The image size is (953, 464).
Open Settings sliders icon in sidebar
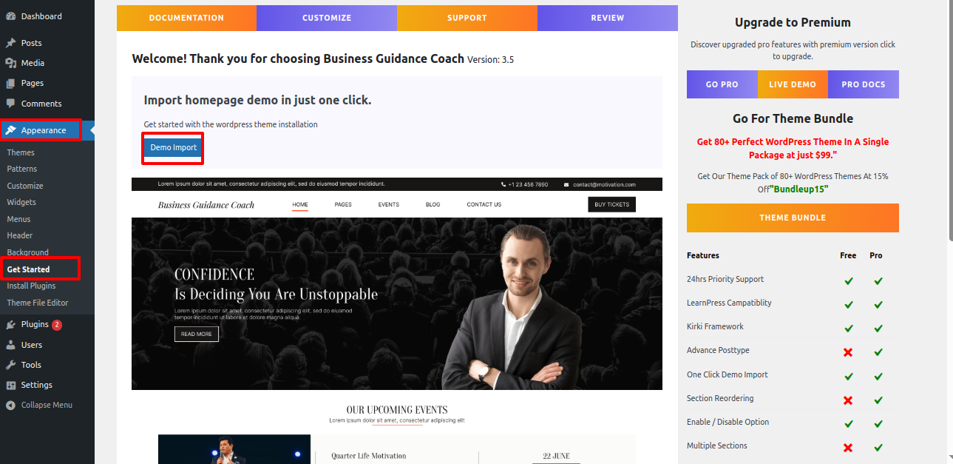click(x=10, y=385)
